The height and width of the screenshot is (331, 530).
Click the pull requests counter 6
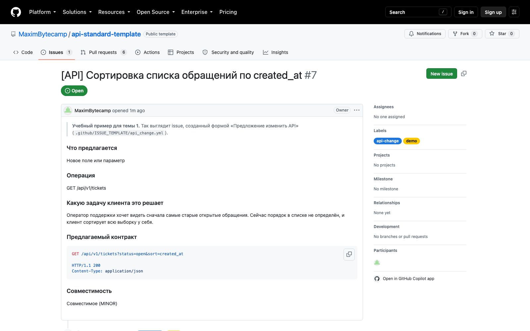(124, 52)
